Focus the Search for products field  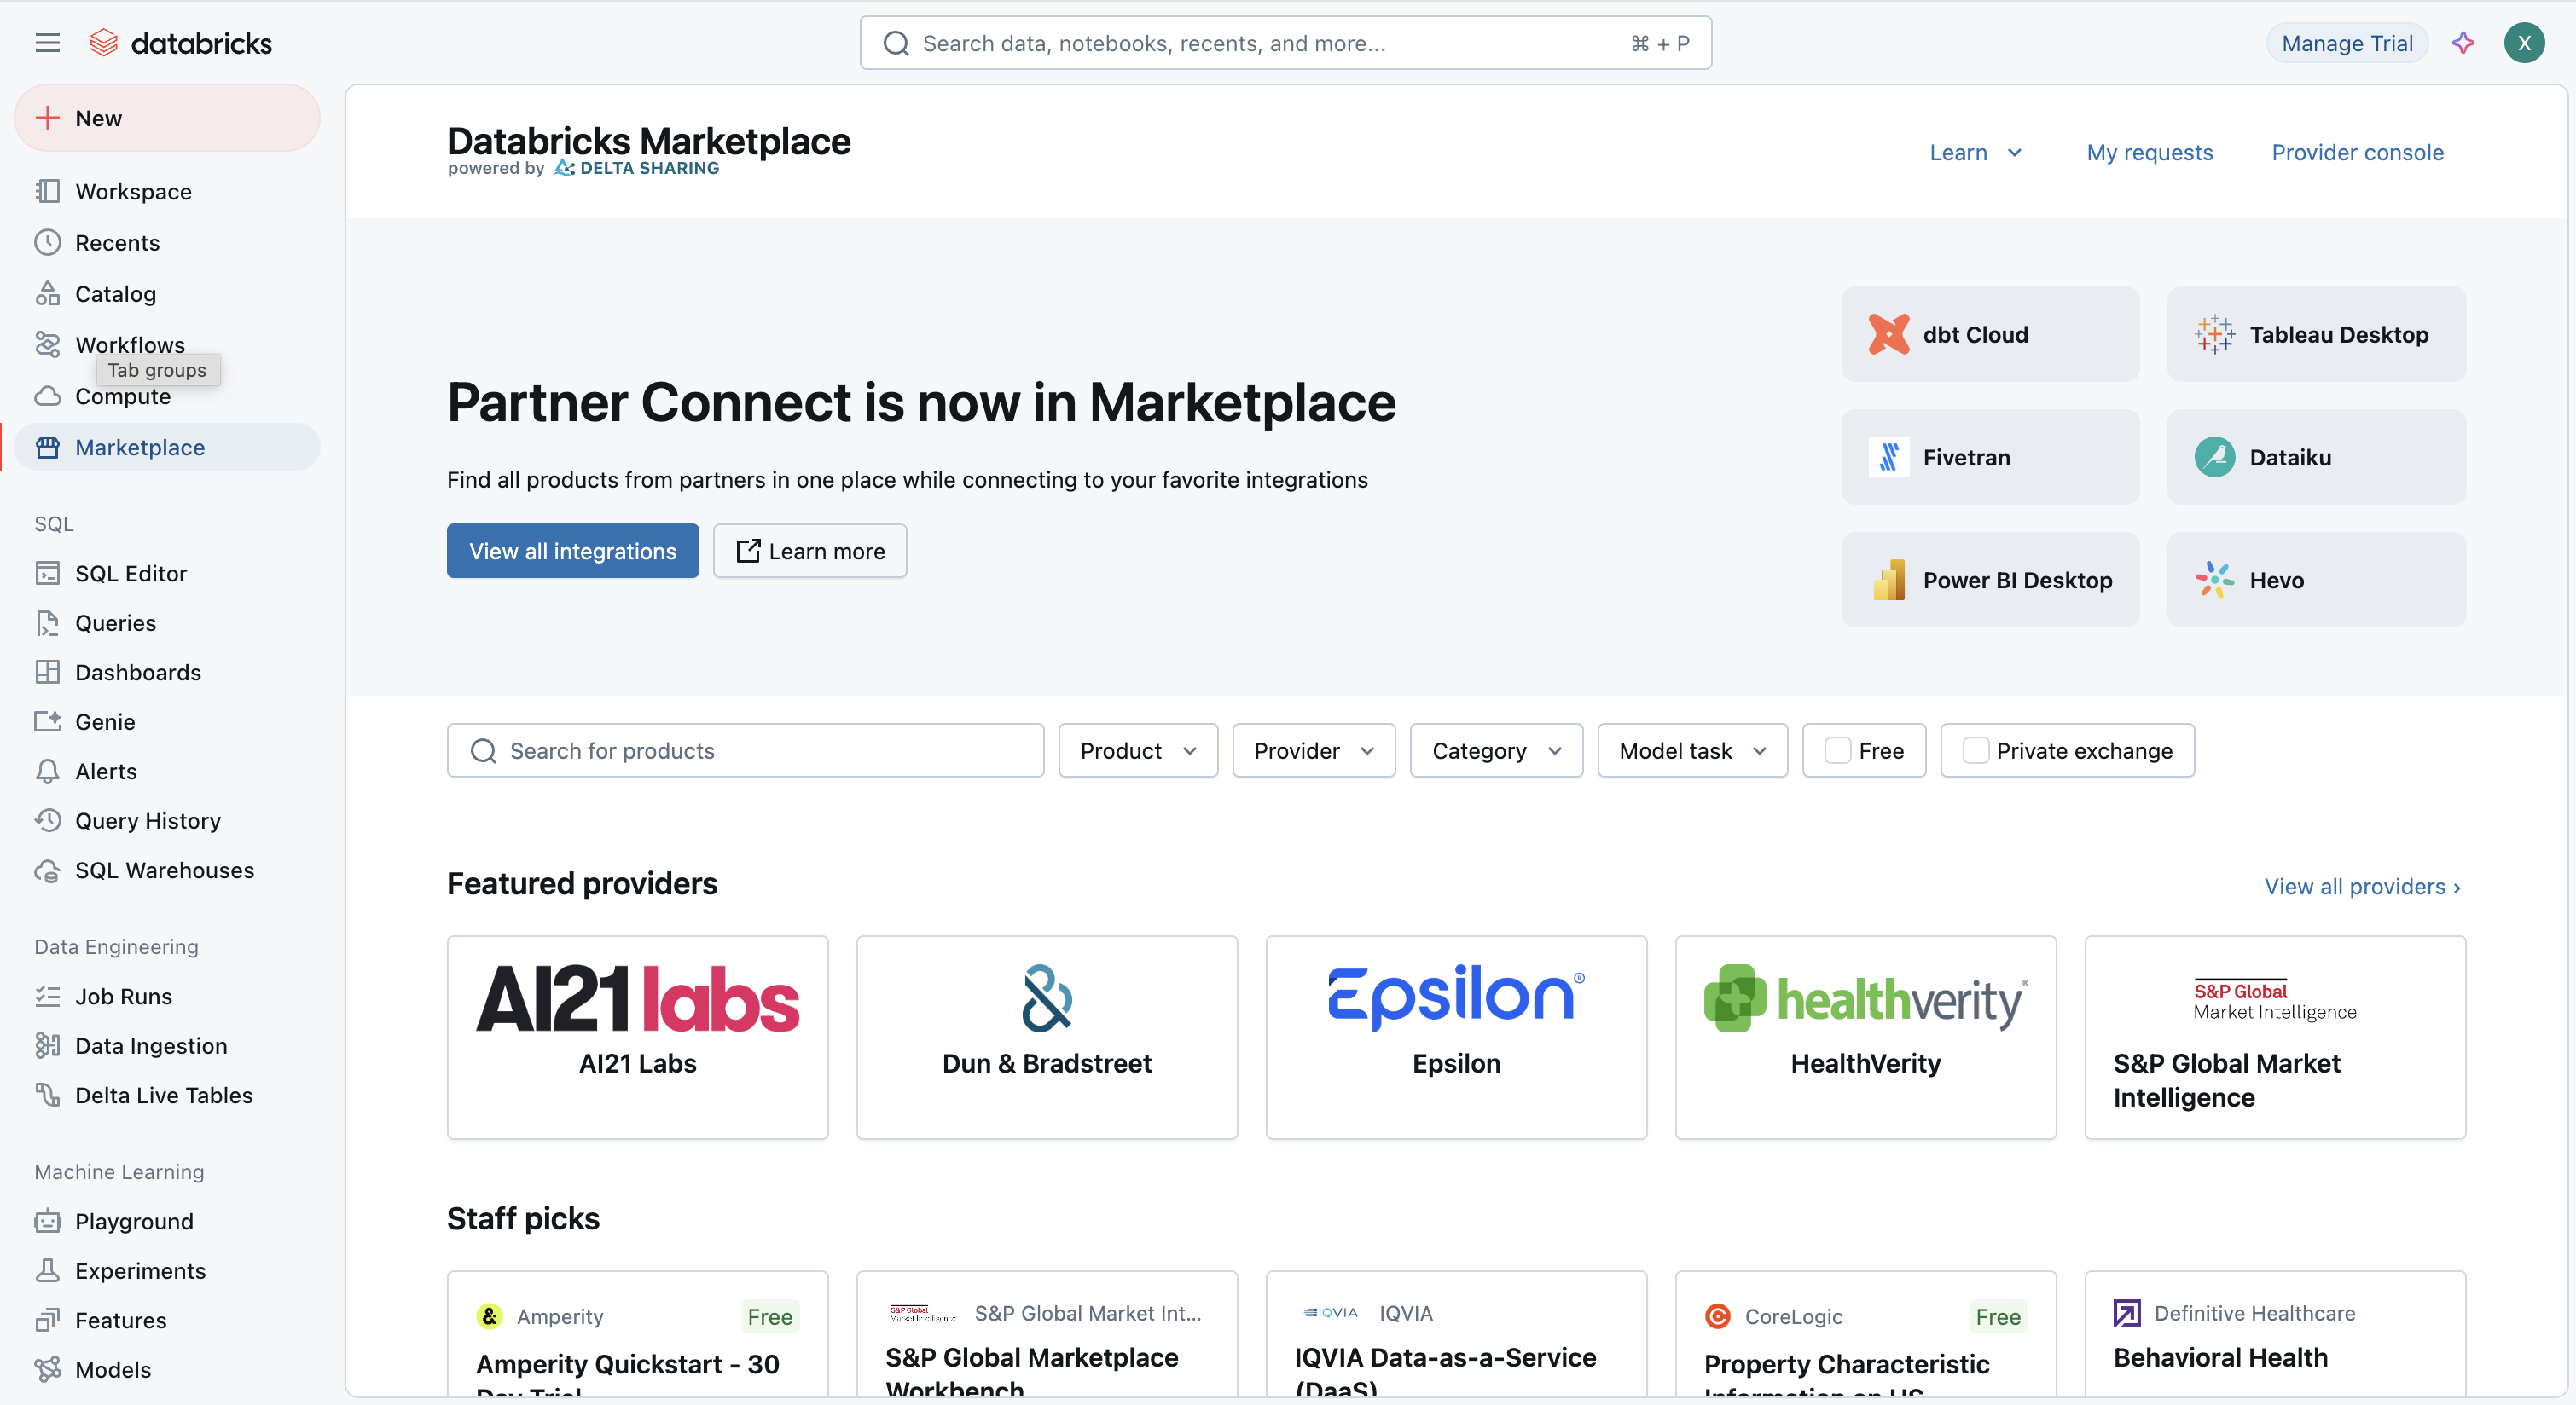pos(745,750)
